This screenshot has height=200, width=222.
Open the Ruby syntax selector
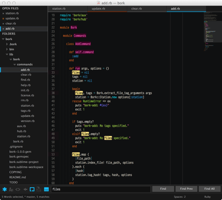click(x=207, y=197)
